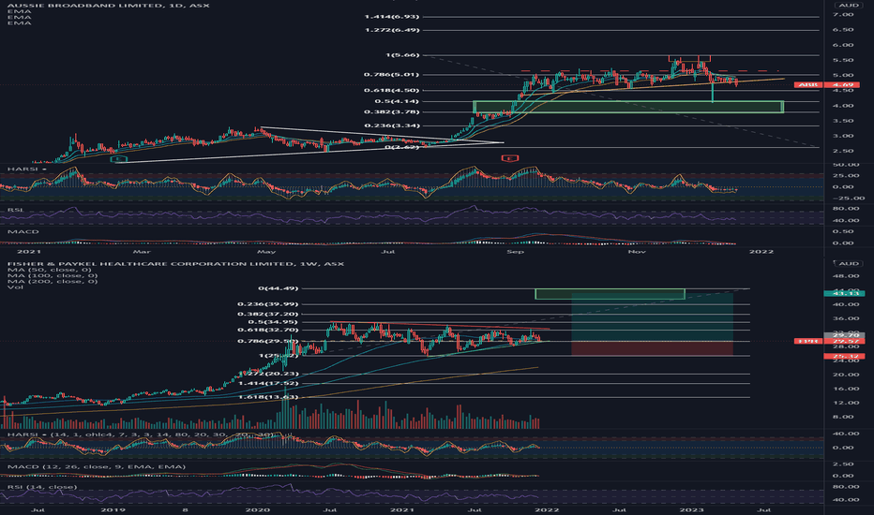The width and height of the screenshot is (874, 515).
Task: Click the 2.50 value on the upper price axis
Action: click(843, 151)
